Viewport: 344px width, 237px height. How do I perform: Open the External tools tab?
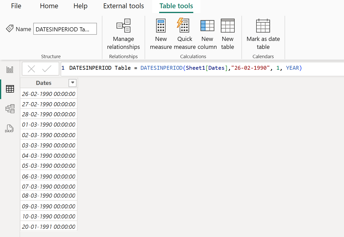coord(123,6)
